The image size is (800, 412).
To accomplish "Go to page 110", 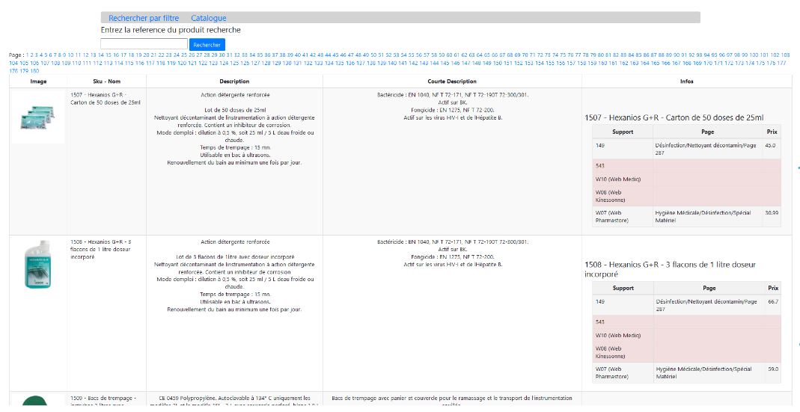I will 76,64.
